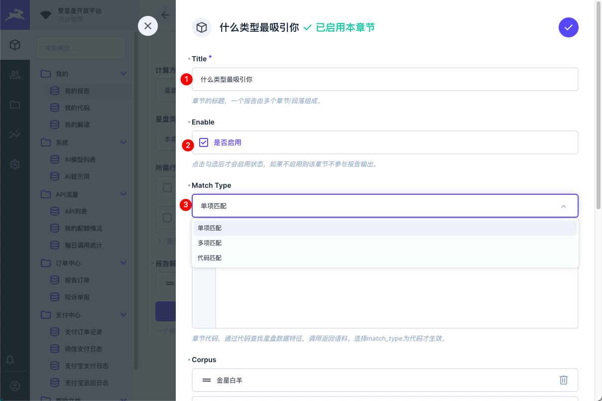Click the purple checkmark confirm button

pos(568,27)
